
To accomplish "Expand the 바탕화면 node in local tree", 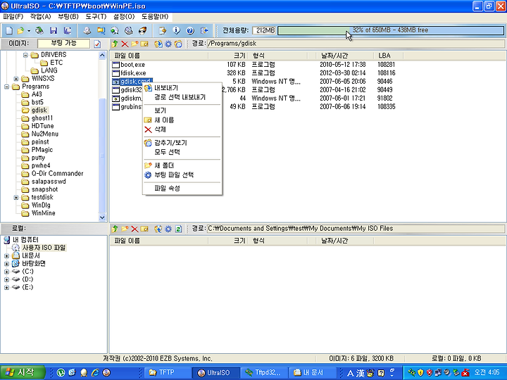I will tap(6, 264).
